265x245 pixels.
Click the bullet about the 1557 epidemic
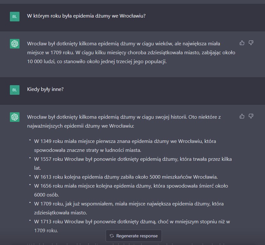[x=133, y=163]
